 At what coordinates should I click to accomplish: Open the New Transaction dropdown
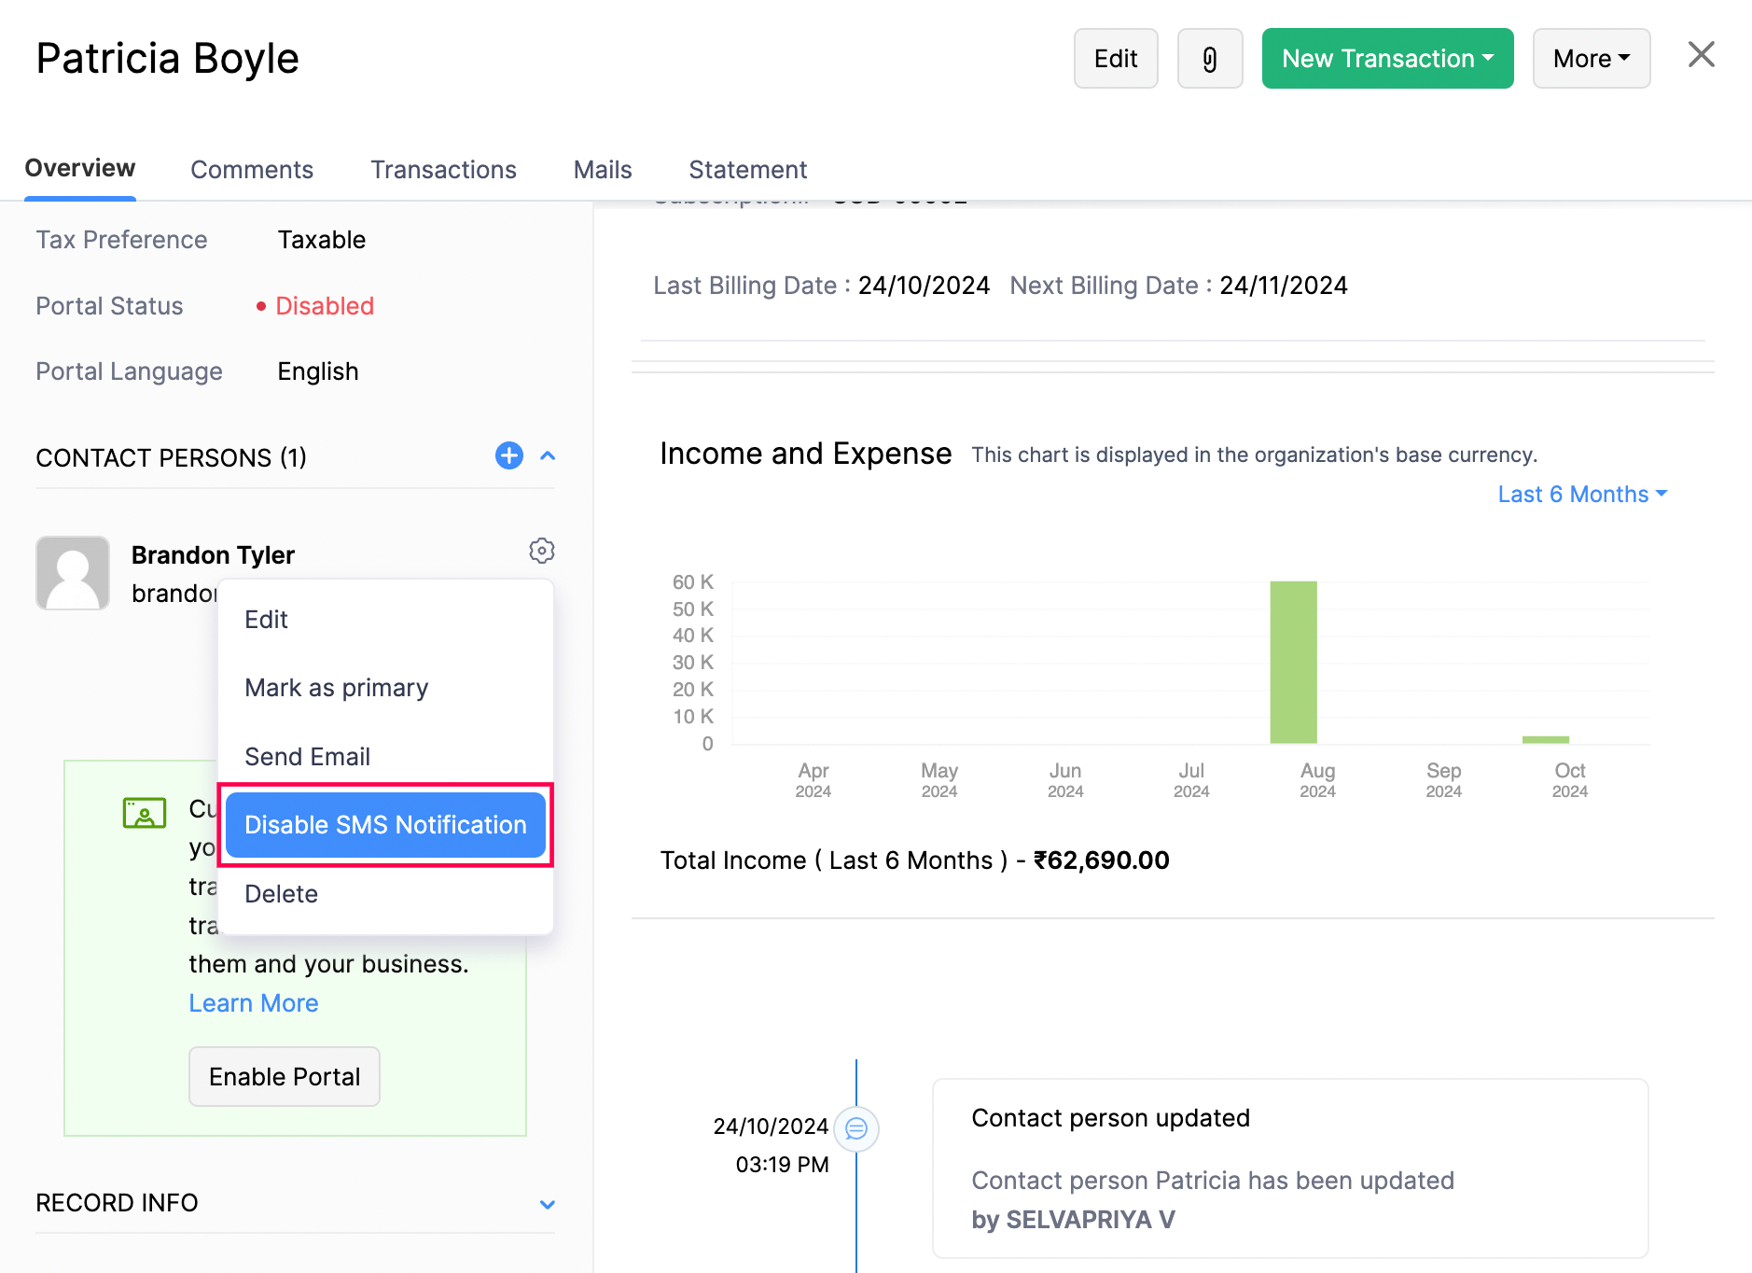point(1386,59)
